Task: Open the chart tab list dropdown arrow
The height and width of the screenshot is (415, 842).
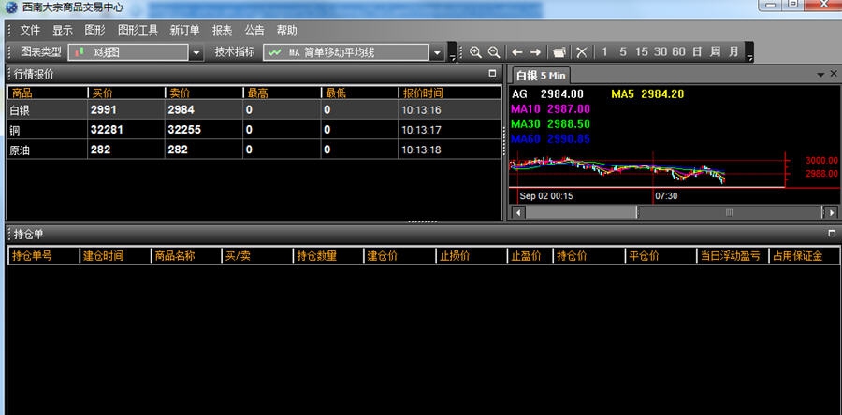Action: point(820,75)
